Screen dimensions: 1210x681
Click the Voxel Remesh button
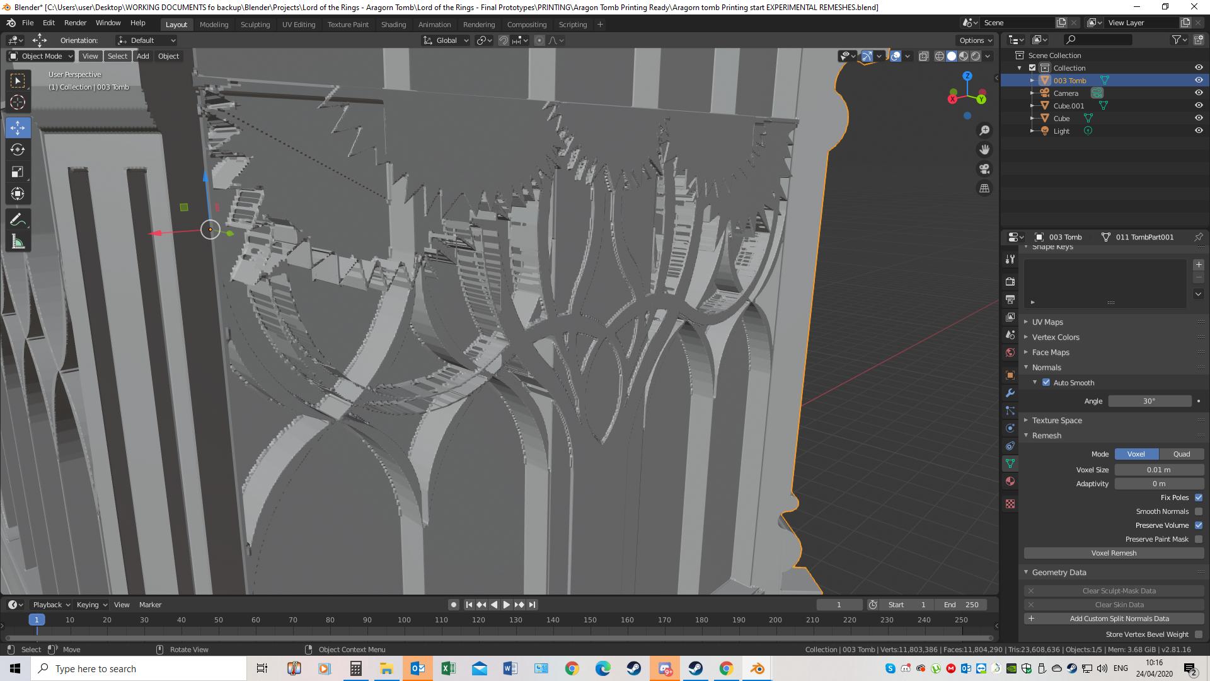[1114, 553]
